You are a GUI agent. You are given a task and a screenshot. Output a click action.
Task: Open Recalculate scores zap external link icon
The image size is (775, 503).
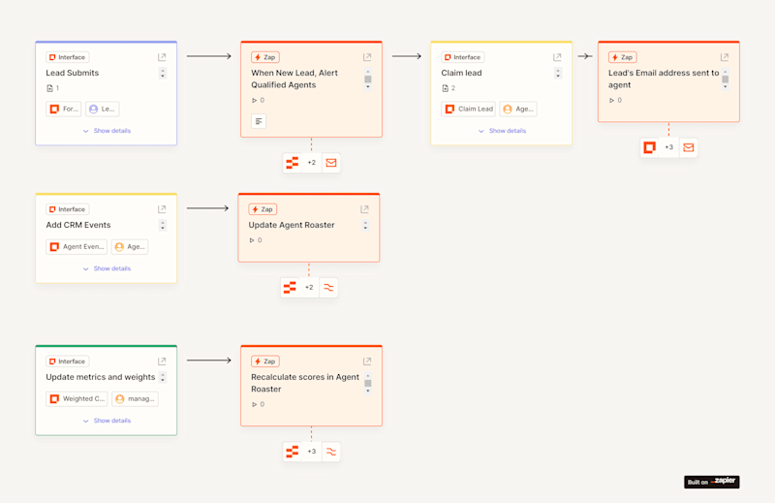click(367, 362)
